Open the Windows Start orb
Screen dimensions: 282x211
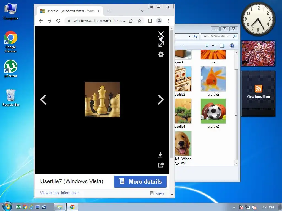tap(7, 207)
